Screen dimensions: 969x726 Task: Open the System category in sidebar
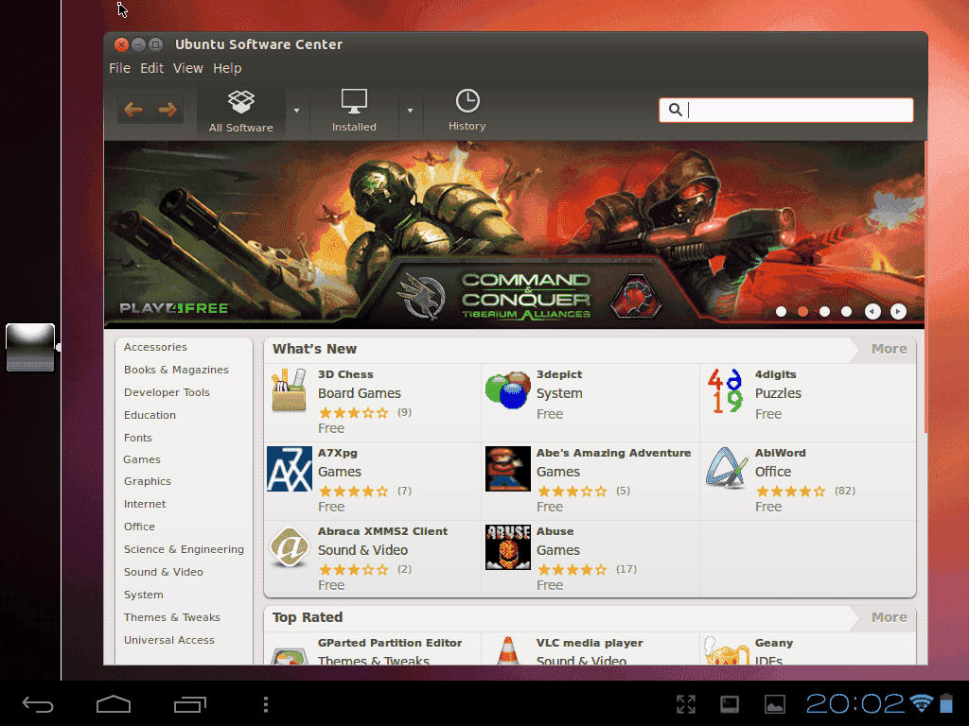[x=144, y=596]
